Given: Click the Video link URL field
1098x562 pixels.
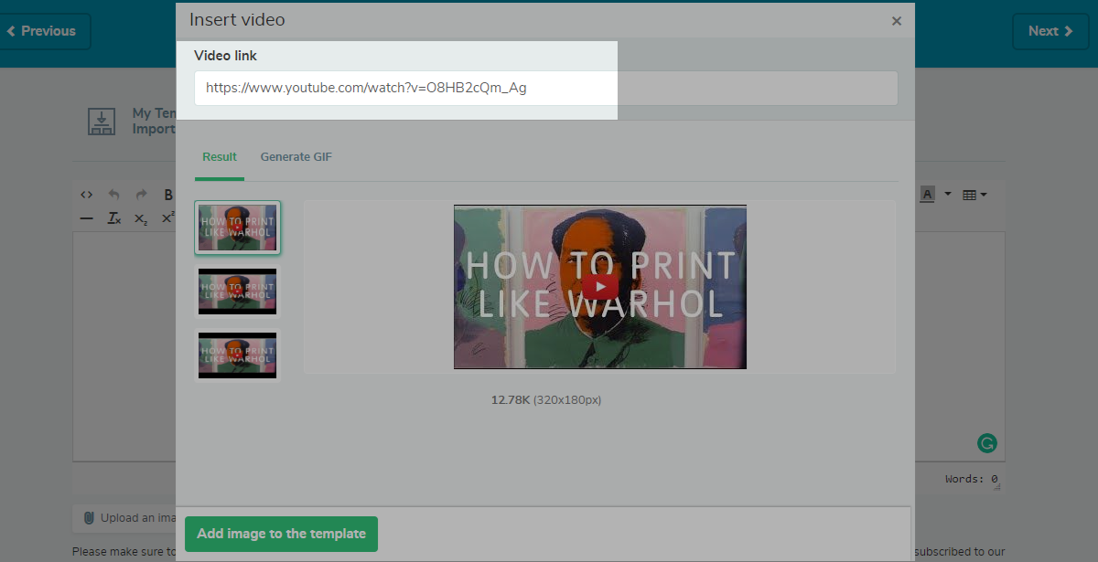Looking at the screenshot, I should point(545,89).
